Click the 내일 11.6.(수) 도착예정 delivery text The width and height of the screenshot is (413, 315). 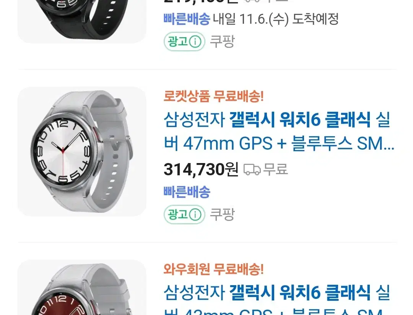coord(276,19)
